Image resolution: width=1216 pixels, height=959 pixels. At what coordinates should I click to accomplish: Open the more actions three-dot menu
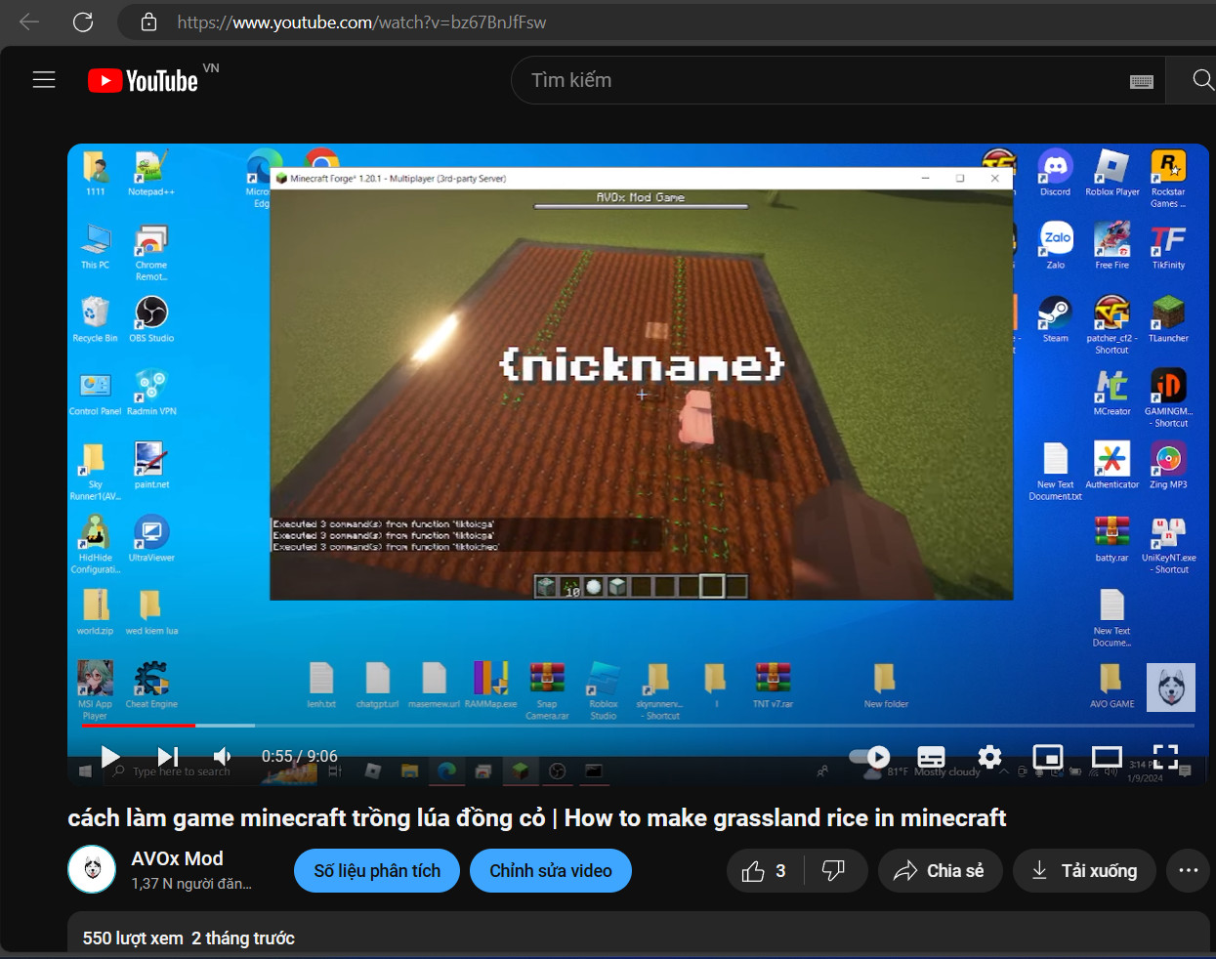(x=1188, y=871)
